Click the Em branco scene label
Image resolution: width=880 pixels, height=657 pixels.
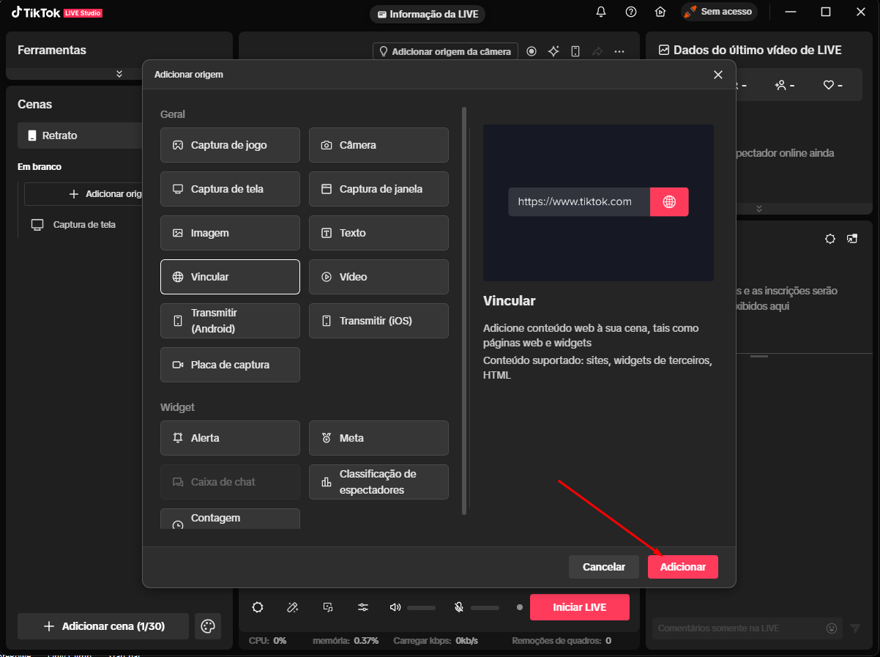tap(40, 167)
